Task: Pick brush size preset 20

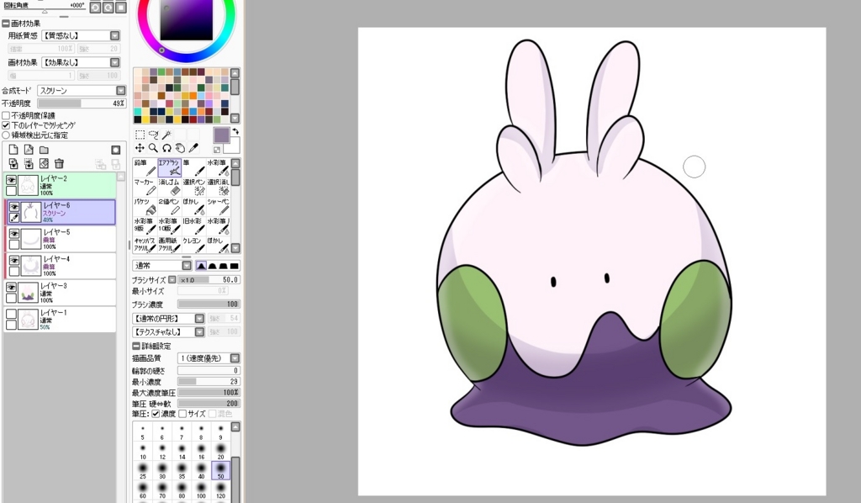Action: [221, 452]
